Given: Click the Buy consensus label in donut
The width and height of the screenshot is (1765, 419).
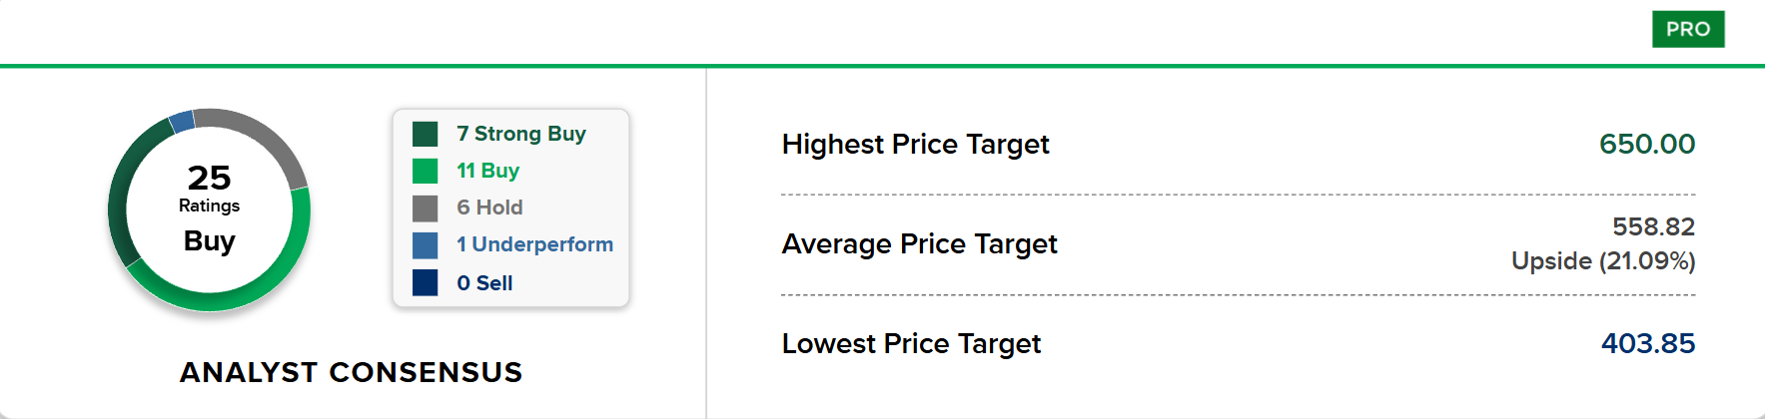Looking at the screenshot, I should pyautogui.click(x=209, y=240).
